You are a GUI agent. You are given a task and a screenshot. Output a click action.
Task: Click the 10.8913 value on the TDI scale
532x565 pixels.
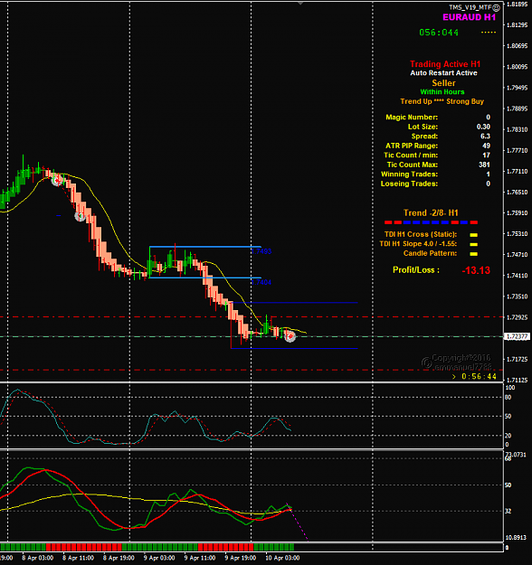[x=516, y=538]
